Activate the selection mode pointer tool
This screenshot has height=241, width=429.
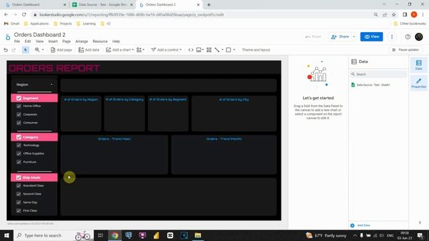coord(25,50)
